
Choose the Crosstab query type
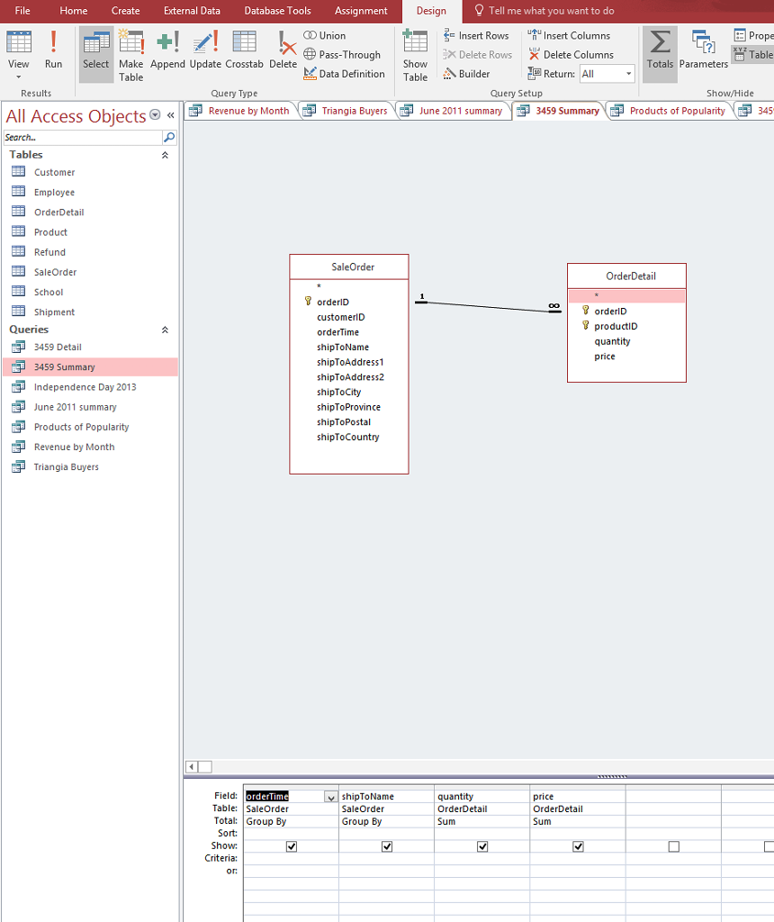tap(244, 50)
